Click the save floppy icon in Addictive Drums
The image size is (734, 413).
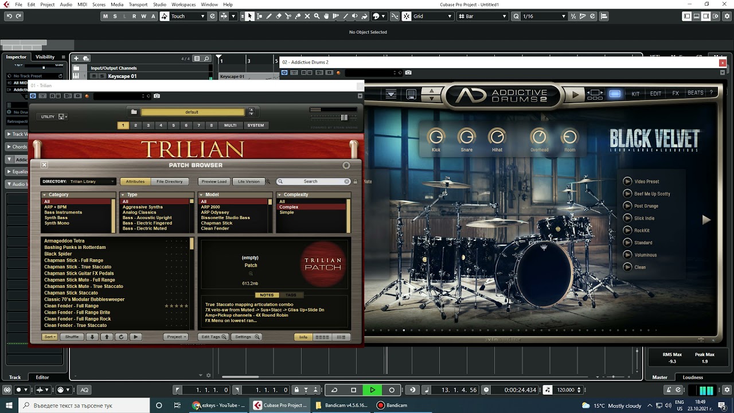point(411,93)
